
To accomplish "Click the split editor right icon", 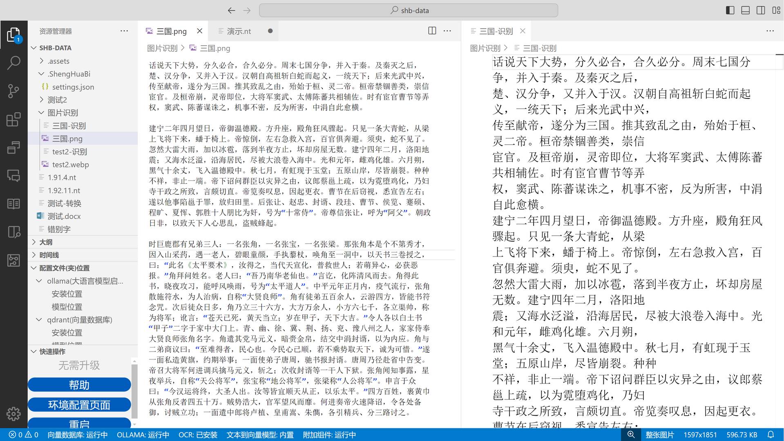I will click(432, 31).
